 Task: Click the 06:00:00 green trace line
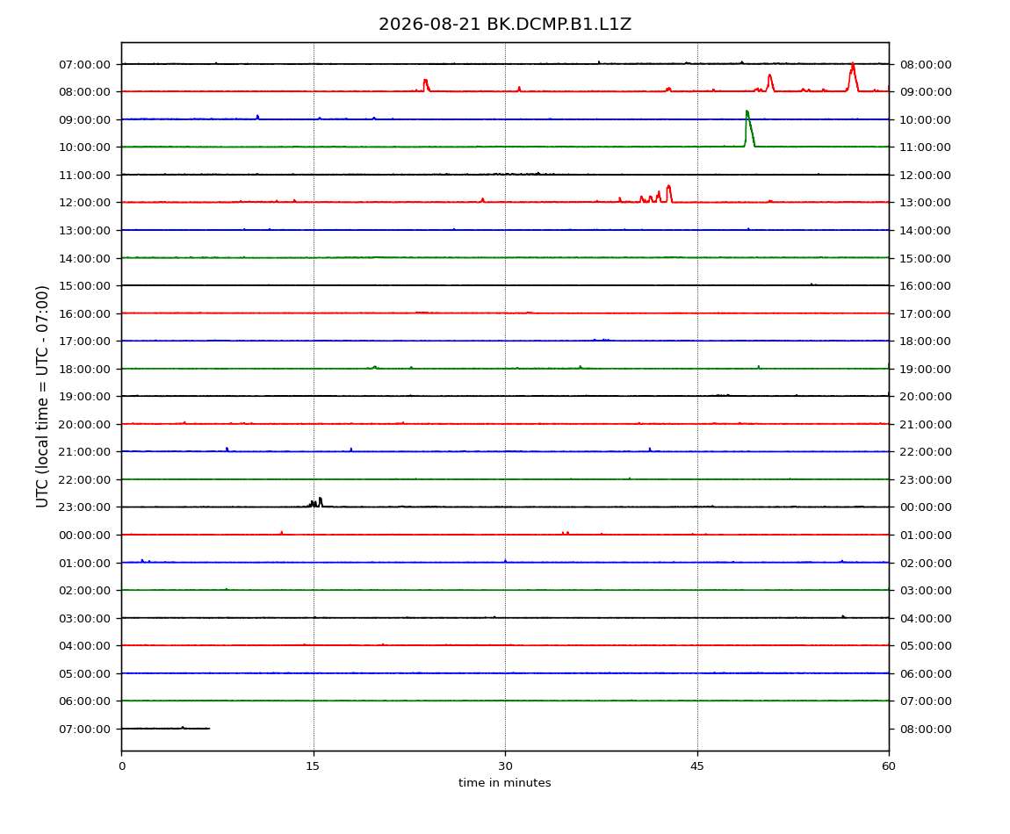(505, 701)
